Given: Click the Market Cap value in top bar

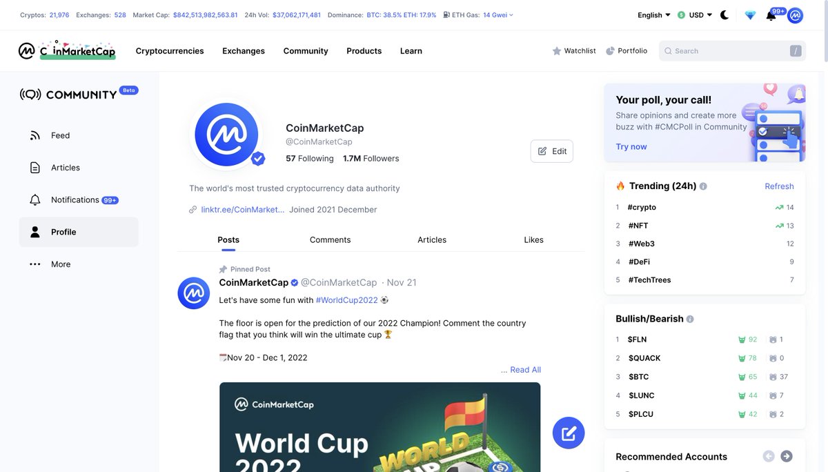Looking at the screenshot, I should pyautogui.click(x=205, y=15).
